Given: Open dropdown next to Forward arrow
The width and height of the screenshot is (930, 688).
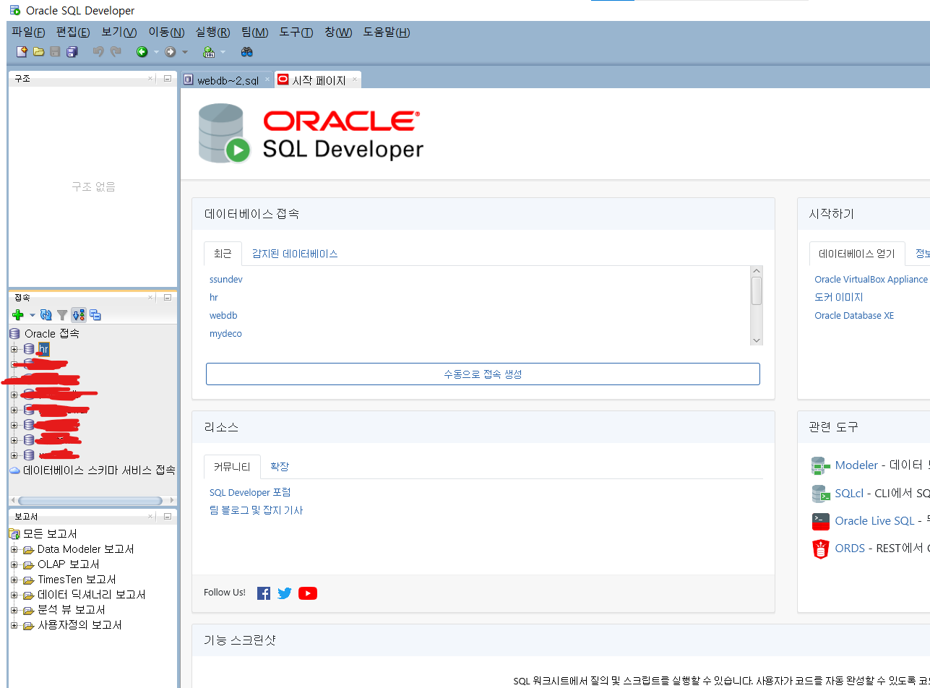Looking at the screenshot, I should pos(184,52).
